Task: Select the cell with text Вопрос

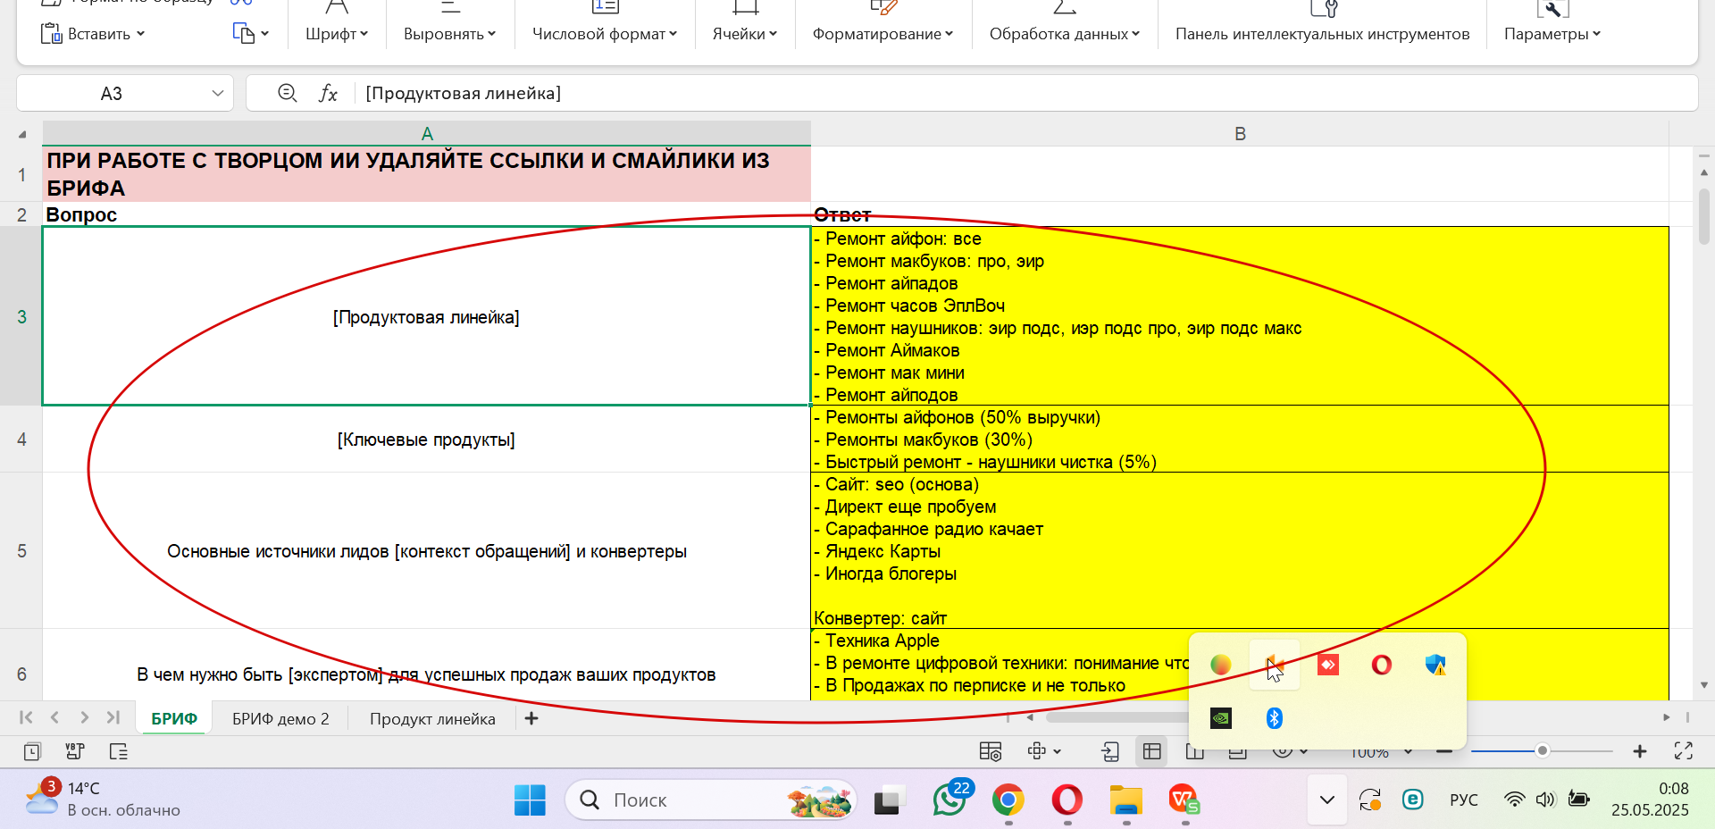Action: coord(426,214)
